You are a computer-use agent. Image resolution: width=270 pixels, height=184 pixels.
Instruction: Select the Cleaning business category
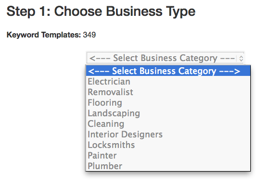pyautogui.click(x=168, y=123)
